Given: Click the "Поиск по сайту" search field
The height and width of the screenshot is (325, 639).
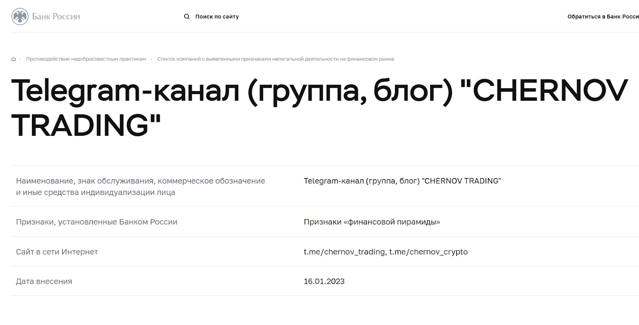Looking at the screenshot, I should pyautogui.click(x=217, y=16).
